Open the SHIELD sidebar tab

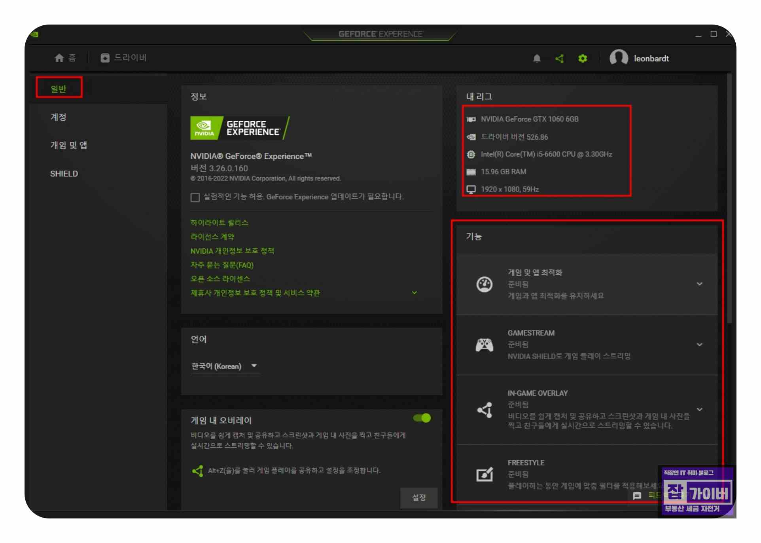(x=64, y=174)
